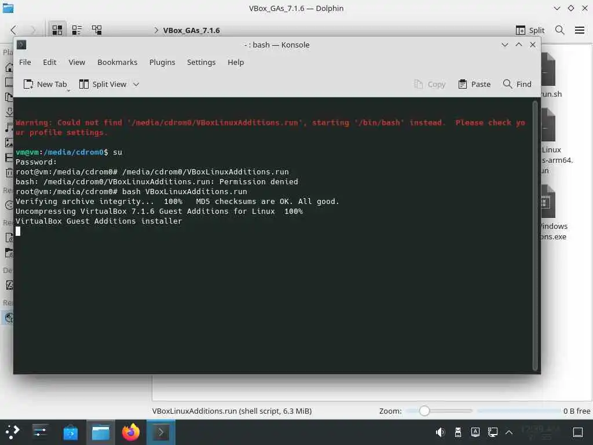Viewport: 593px width, 445px height.
Task: Open a New Tab in Konsole
Action: point(45,84)
